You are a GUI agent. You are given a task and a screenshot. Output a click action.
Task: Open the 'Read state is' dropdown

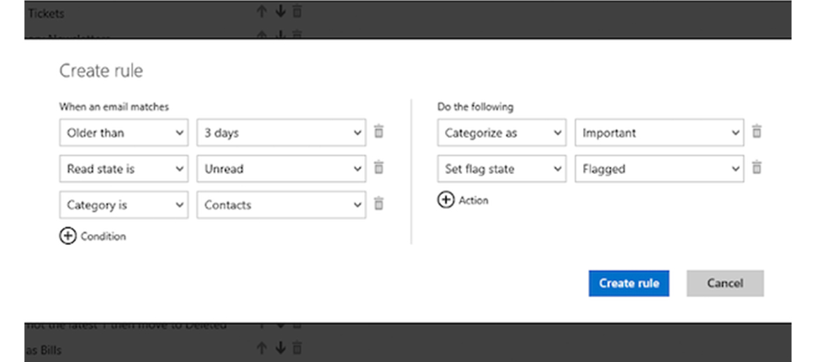(x=124, y=168)
